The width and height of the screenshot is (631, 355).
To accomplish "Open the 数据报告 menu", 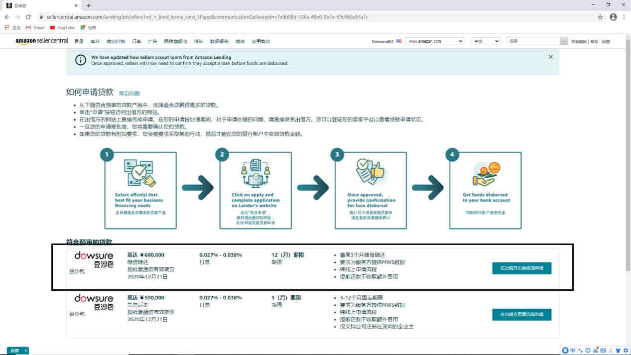I will point(219,41).
